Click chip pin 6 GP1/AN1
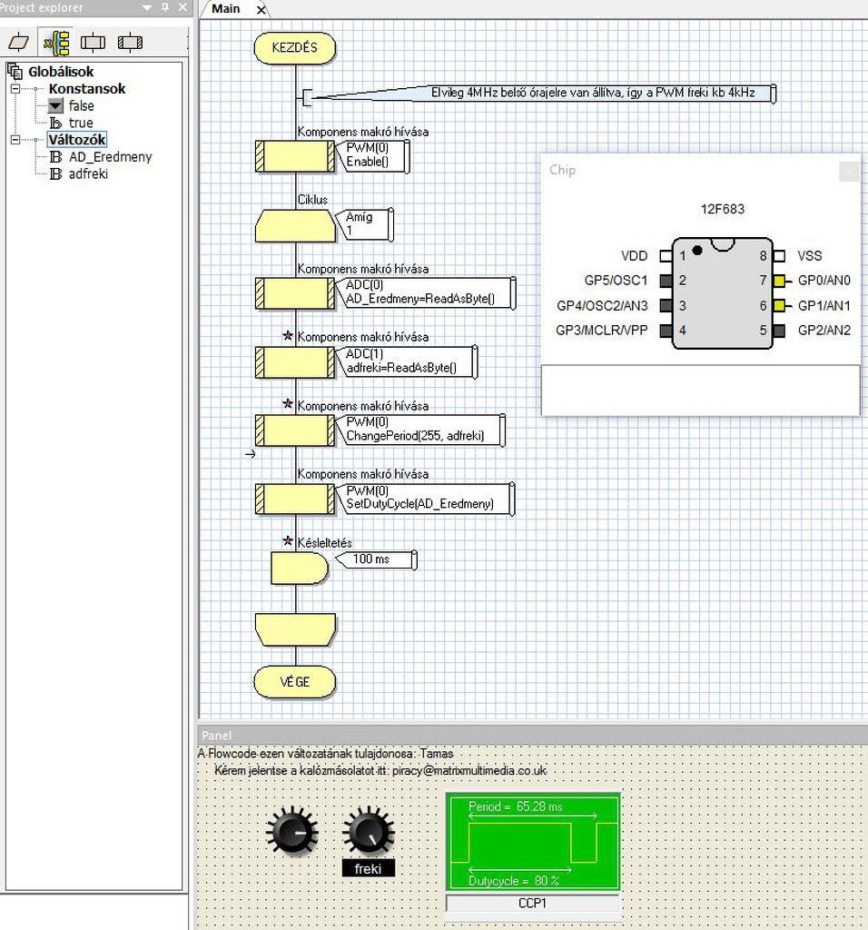 pyautogui.click(x=779, y=305)
